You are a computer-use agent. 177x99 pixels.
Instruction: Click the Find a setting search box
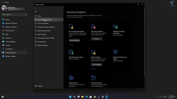coord(14,15)
